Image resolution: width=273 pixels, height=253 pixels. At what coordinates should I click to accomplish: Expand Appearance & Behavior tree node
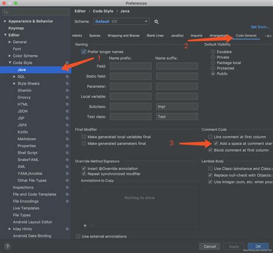click(5, 21)
